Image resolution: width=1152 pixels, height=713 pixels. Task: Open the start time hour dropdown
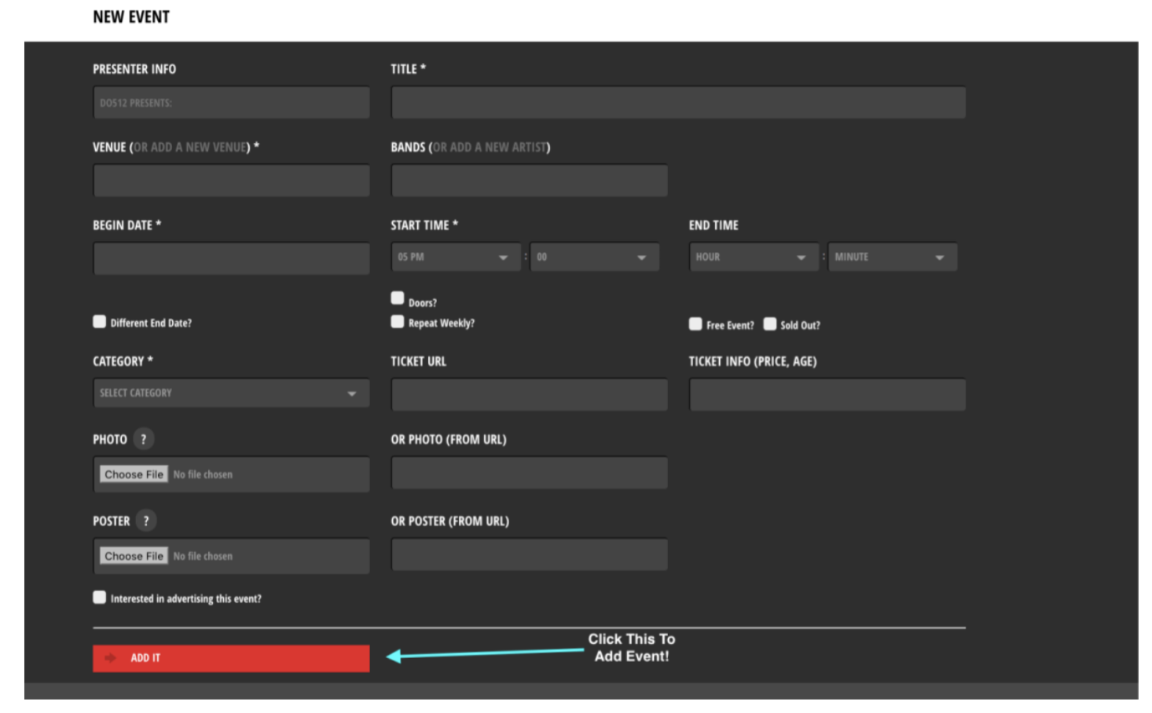(x=455, y=258)
